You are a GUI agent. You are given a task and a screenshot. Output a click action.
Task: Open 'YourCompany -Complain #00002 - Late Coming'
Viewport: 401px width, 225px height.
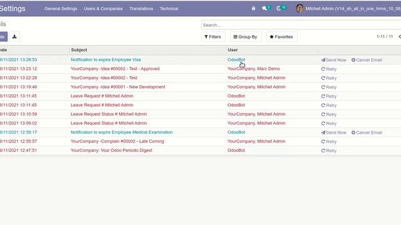tap(117, 141)
